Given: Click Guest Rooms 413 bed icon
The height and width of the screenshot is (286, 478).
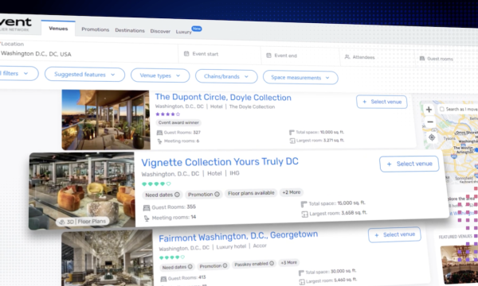Looking at the screenshot, I should coord(163,279).
